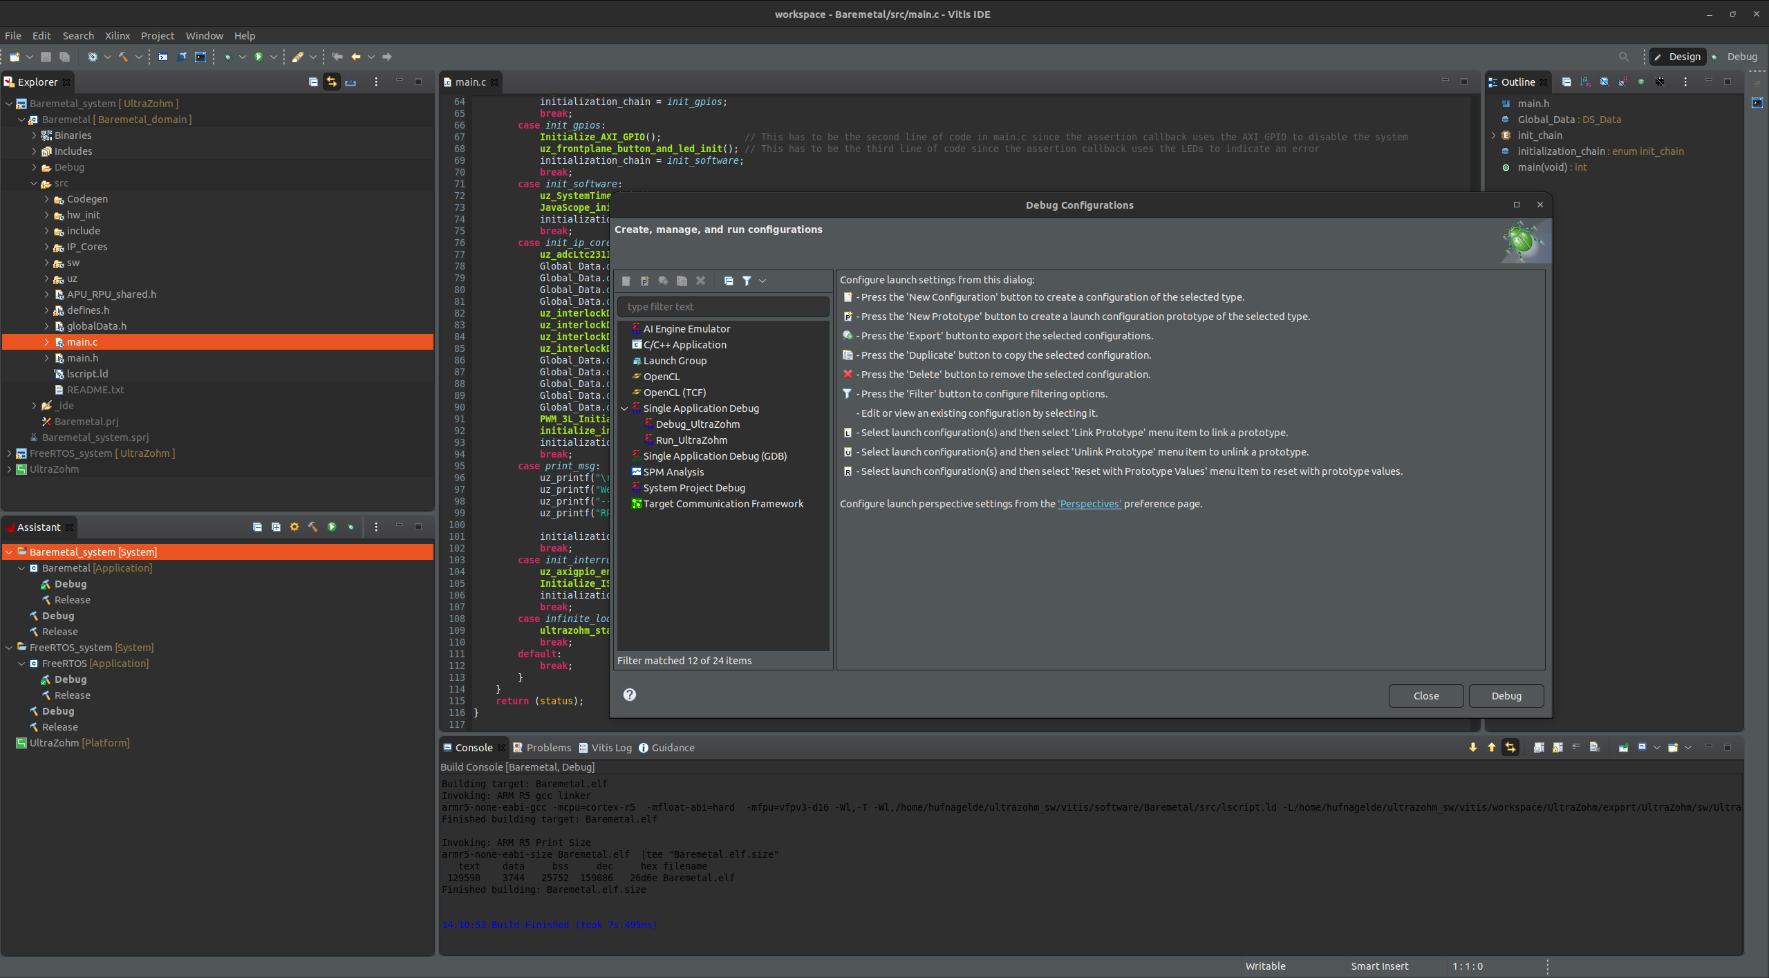Pin the Console view
Image resolution: width=1769 pixels, height=978 pixels.
click(1622, 747)
